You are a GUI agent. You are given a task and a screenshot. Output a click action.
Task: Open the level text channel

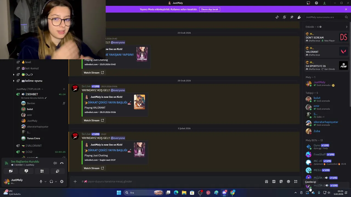click(41, 62)
